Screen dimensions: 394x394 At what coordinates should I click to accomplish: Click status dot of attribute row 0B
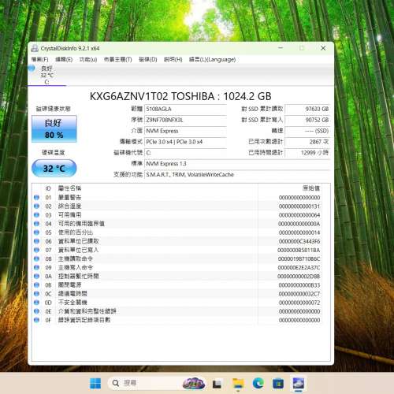pos(36,285)
